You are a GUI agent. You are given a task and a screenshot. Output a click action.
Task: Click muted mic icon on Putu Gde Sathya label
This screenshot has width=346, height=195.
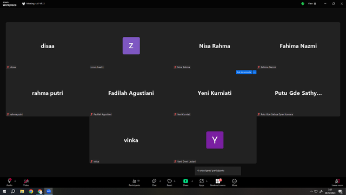coord(259,114)
